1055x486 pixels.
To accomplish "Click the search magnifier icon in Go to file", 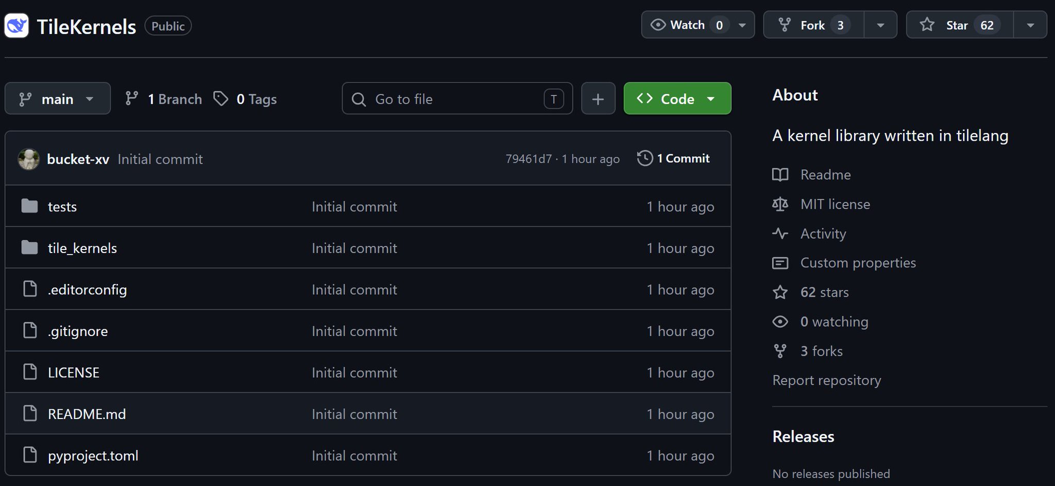I will pos(359,99).
